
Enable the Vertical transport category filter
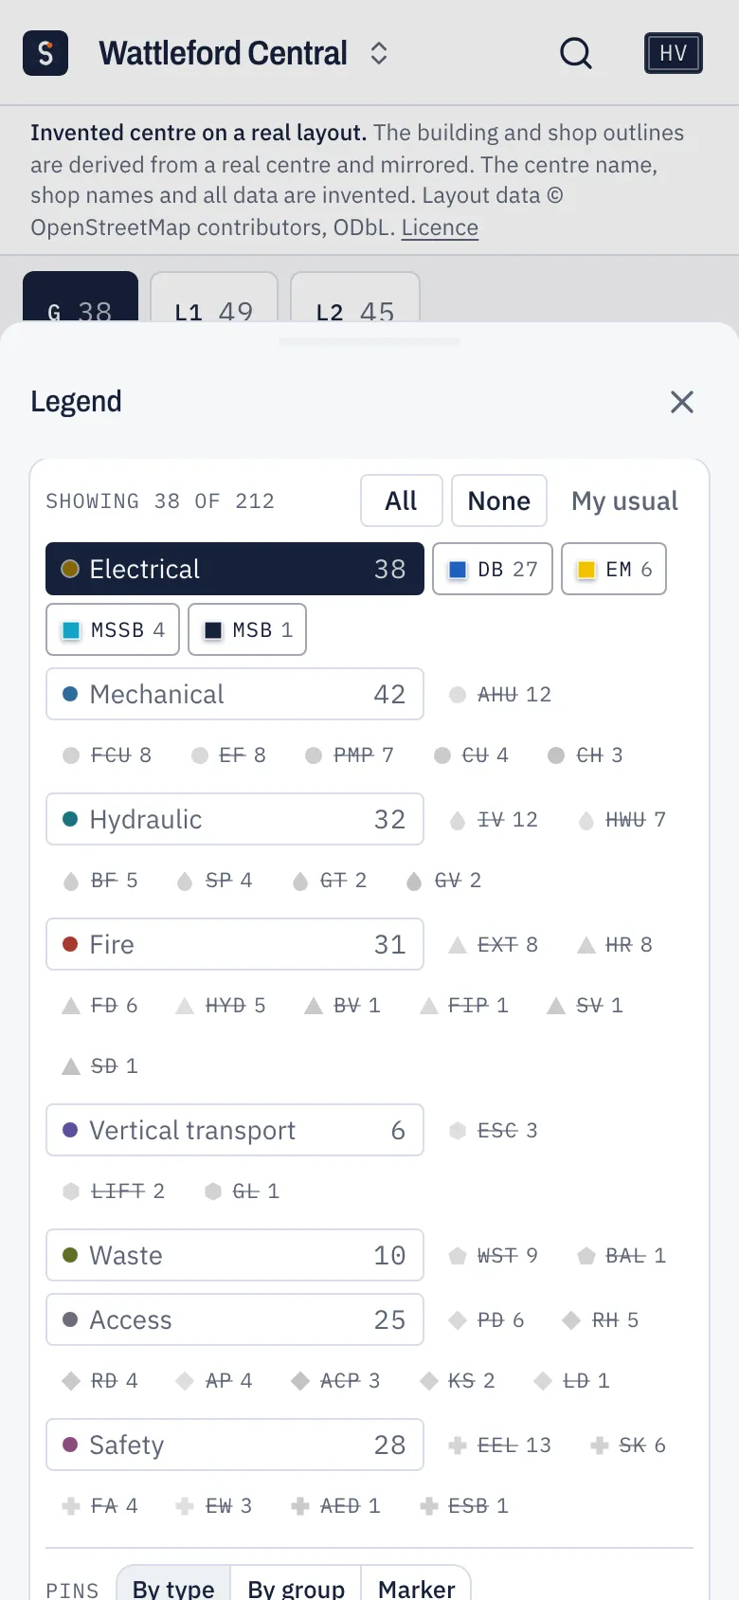click(x=235, y=1130)
